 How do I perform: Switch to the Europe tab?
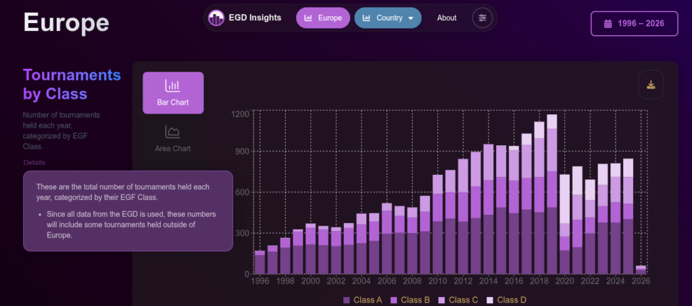tap(323, 18)
